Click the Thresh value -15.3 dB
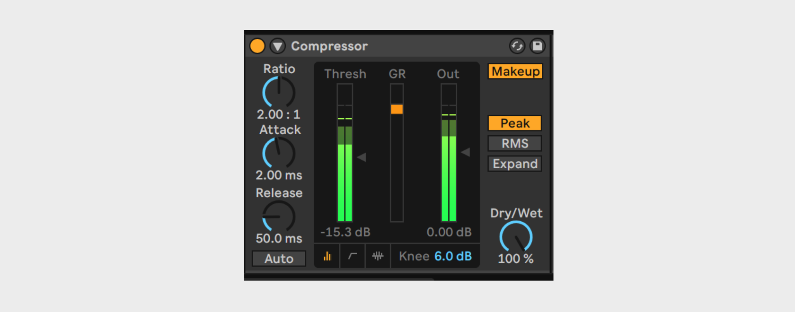 [x=345, y=232]
